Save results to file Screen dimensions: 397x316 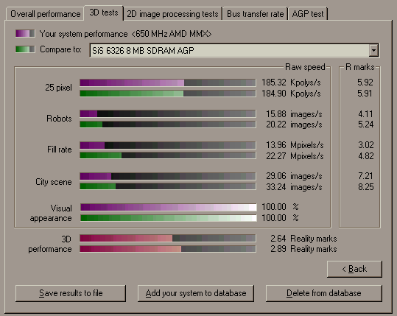(x=71, y=293)
